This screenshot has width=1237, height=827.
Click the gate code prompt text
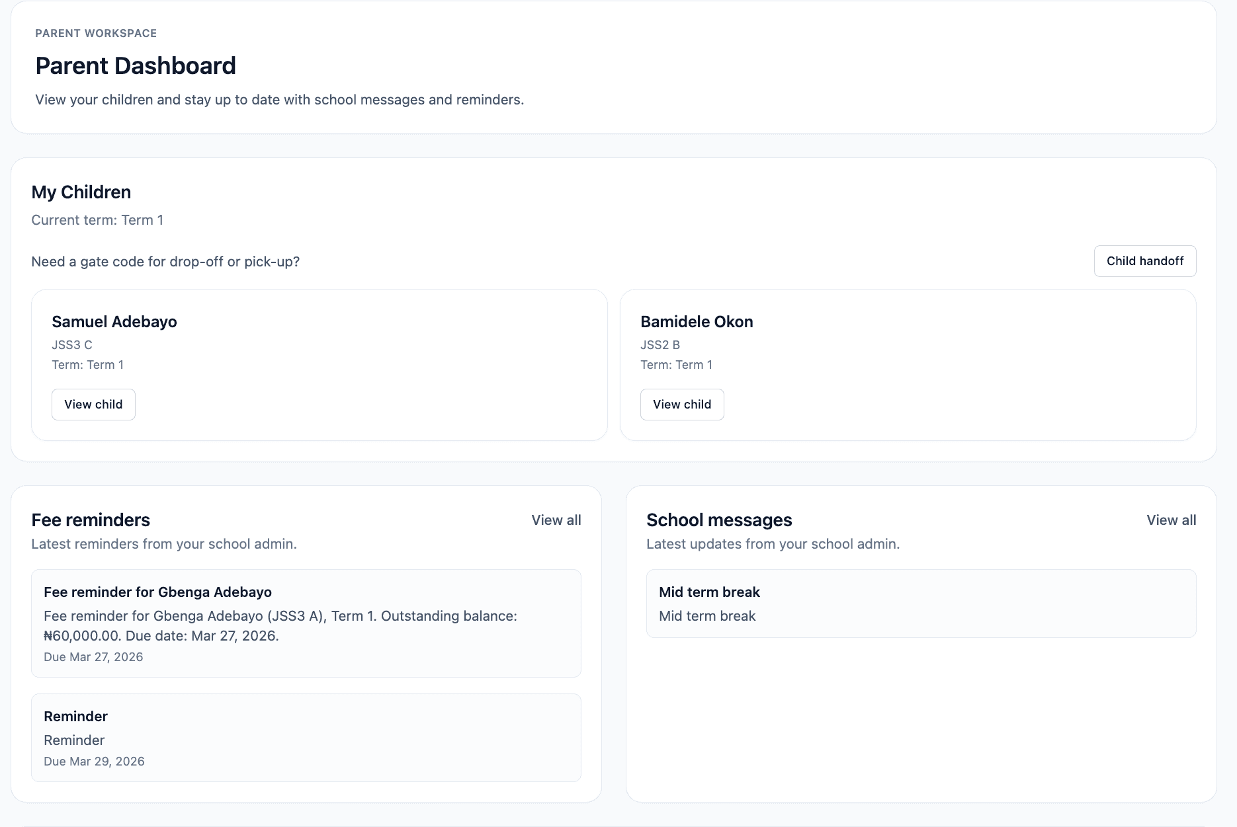165,261
